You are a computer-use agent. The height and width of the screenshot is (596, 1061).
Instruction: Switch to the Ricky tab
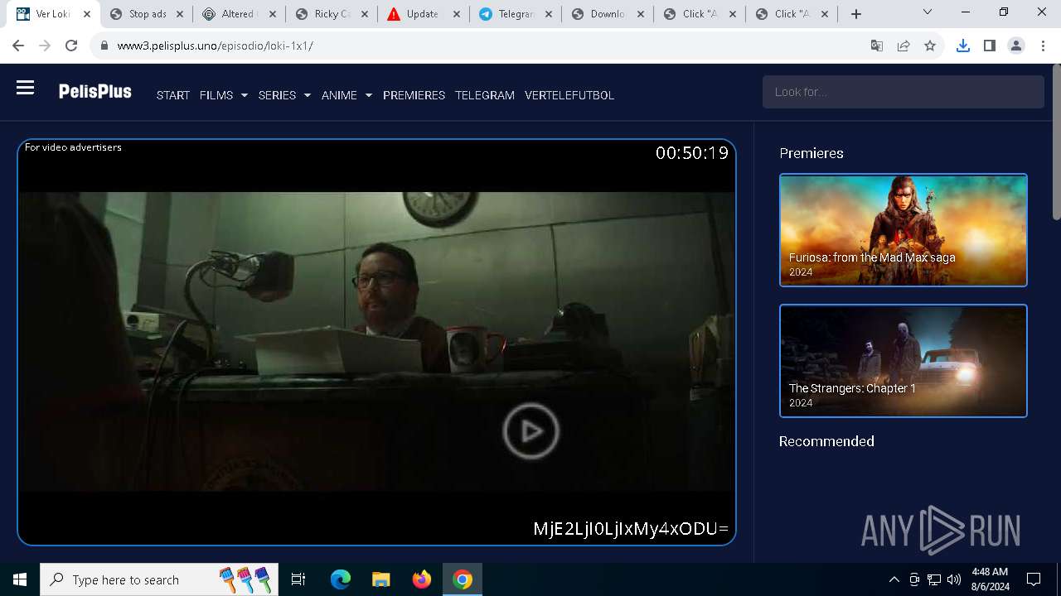[x=332, y=14]
